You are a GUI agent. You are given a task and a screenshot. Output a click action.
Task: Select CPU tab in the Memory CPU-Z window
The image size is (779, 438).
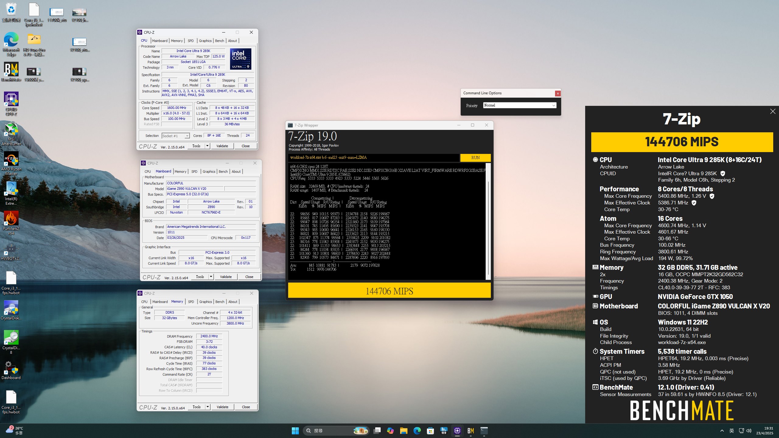(x=144, y=302)
